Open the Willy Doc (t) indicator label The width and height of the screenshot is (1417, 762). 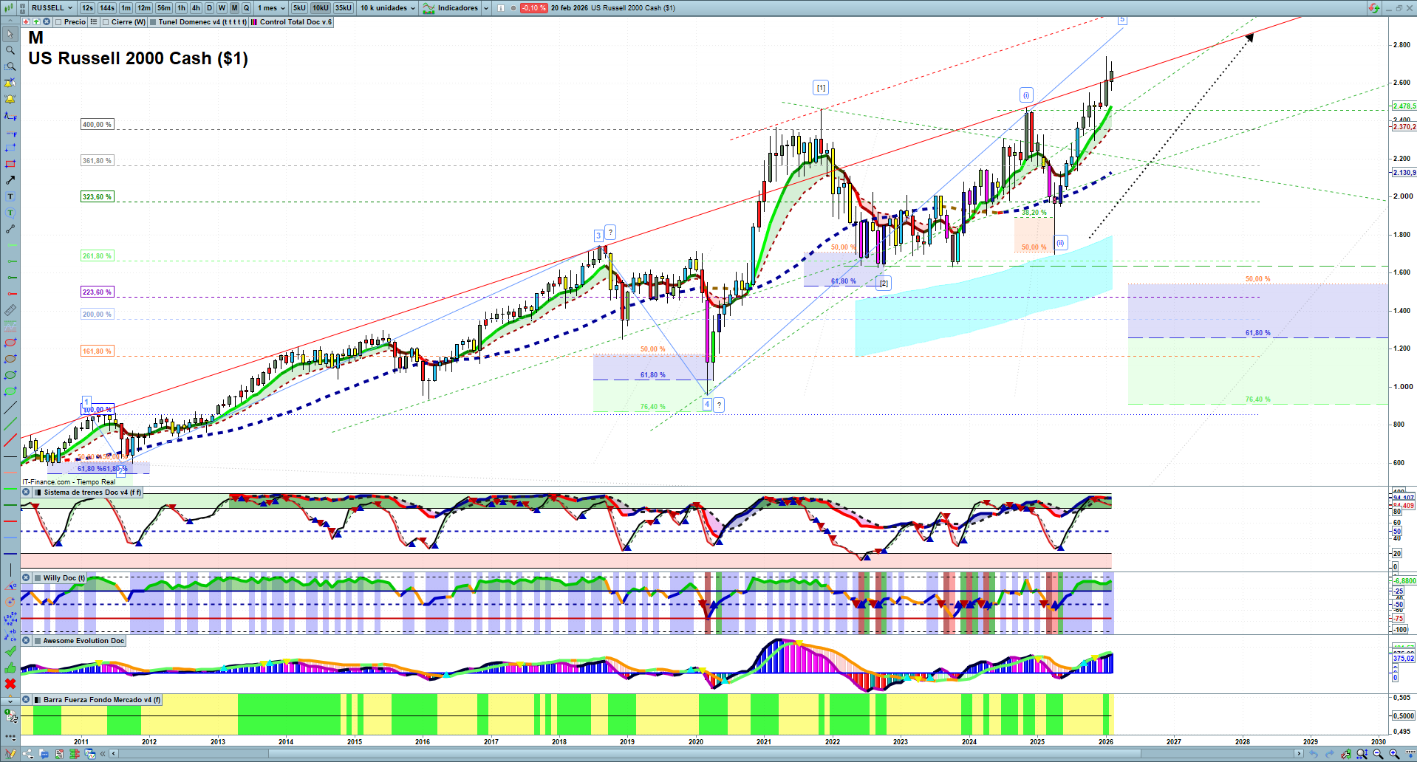(x=64, y=578)
